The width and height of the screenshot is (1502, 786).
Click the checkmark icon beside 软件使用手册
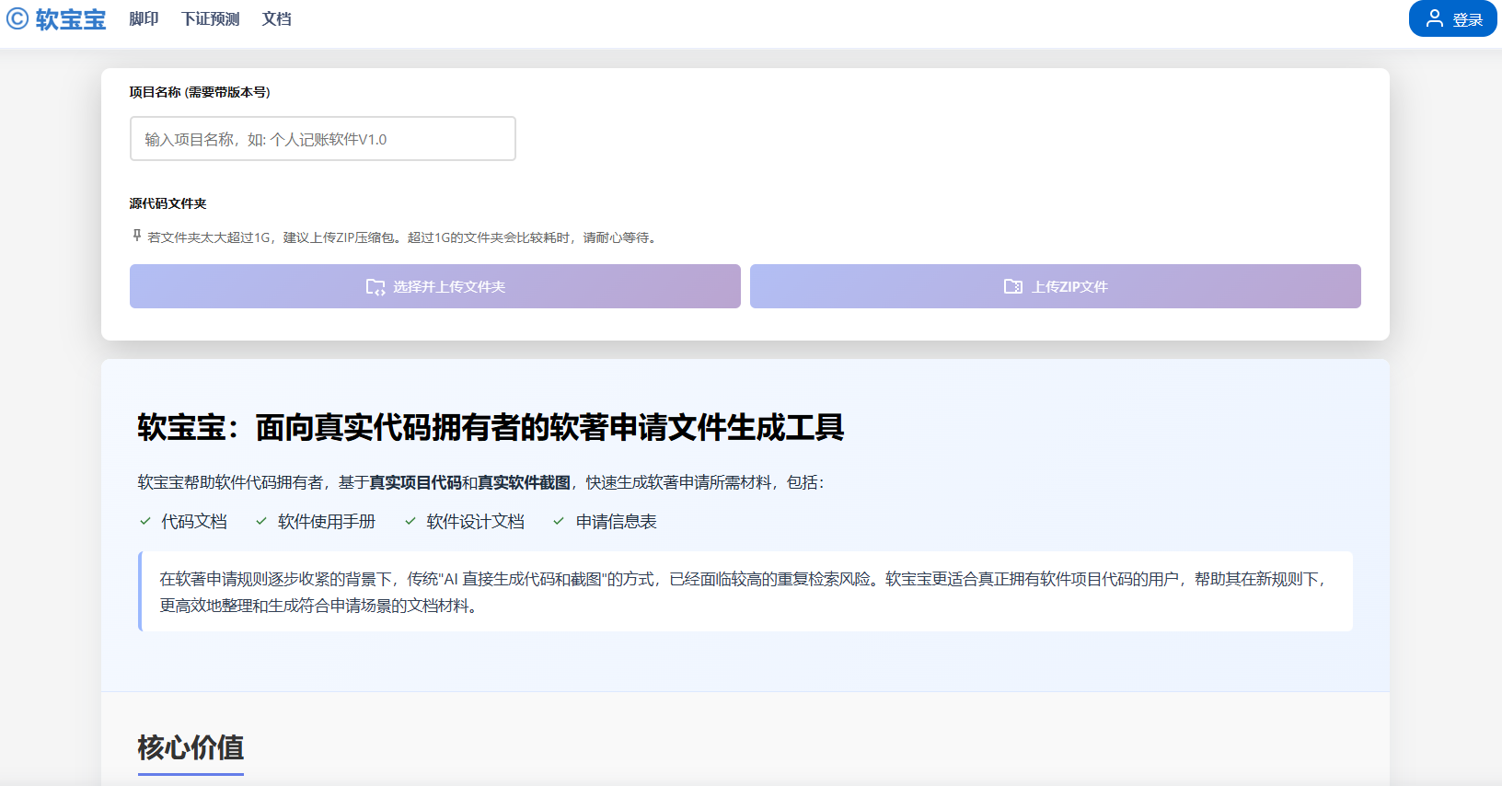(x=261, y=521)
